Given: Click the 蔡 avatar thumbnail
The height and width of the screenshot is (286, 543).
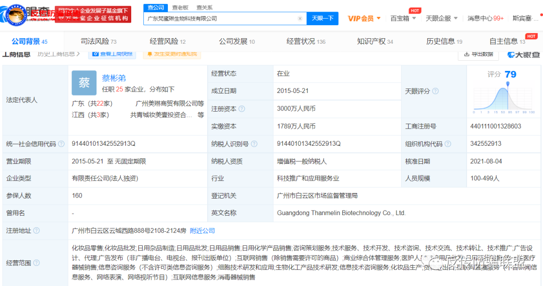Looking at the screenshot, I should pyautogui.click(x=84, y=83).
